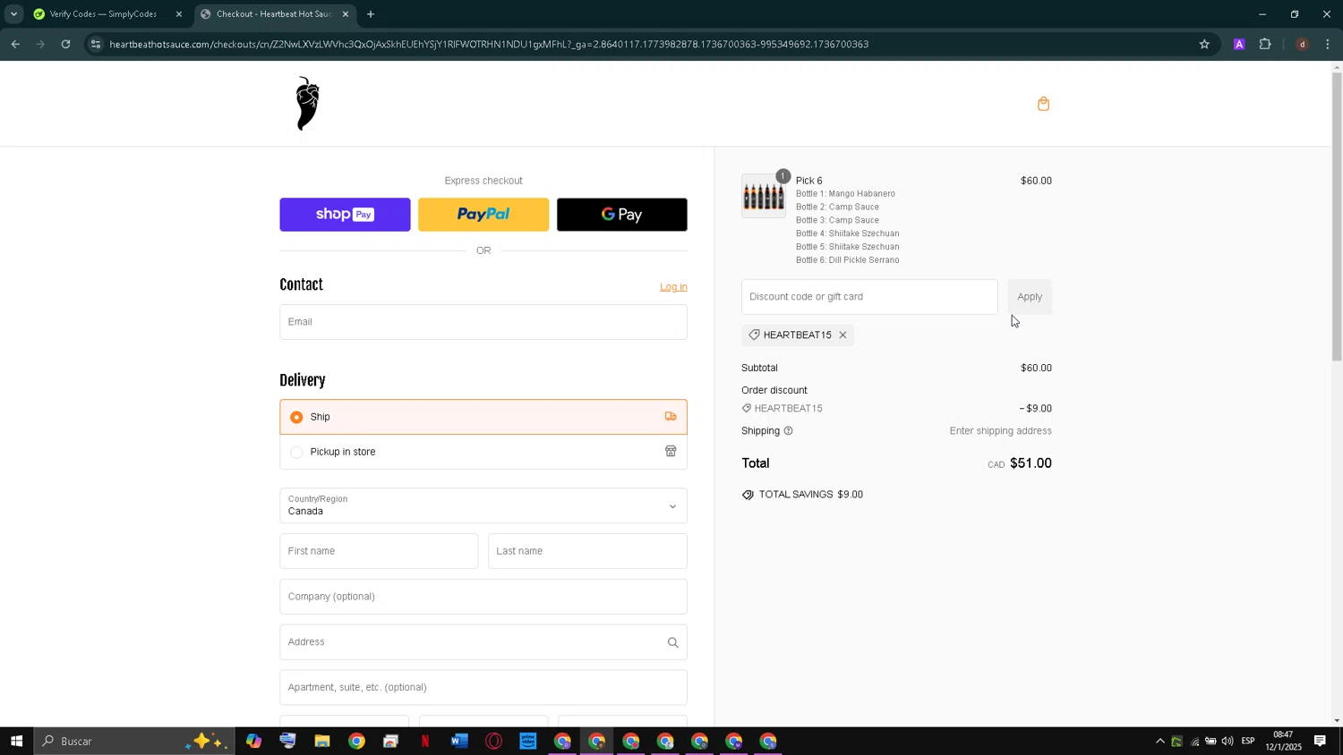Select the Ship delivery radio button
This screenshot has width=1343, height=755.
296,417
